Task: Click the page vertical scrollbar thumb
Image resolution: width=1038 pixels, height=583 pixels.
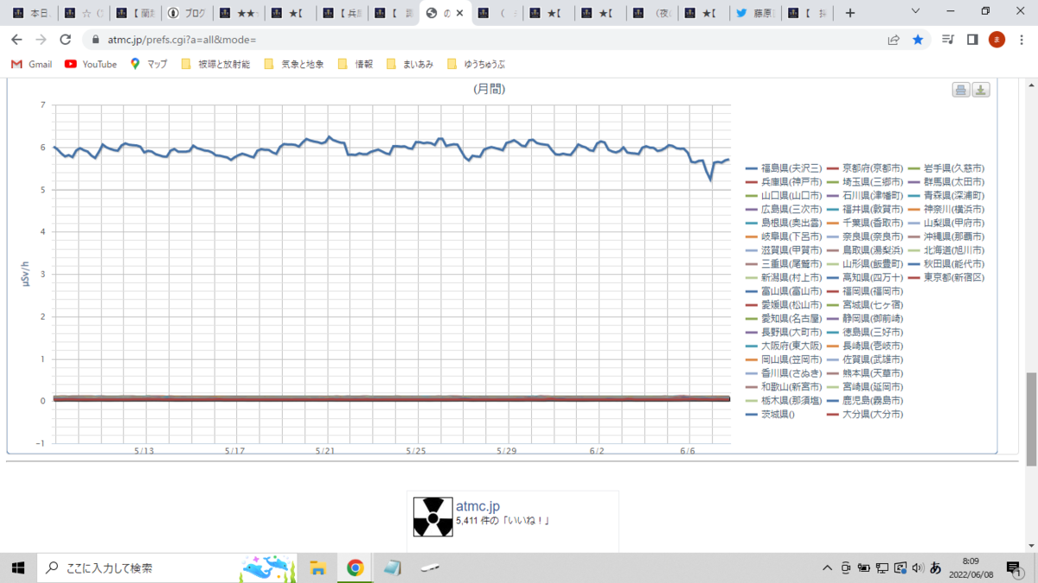Action: click(1030, 420)
